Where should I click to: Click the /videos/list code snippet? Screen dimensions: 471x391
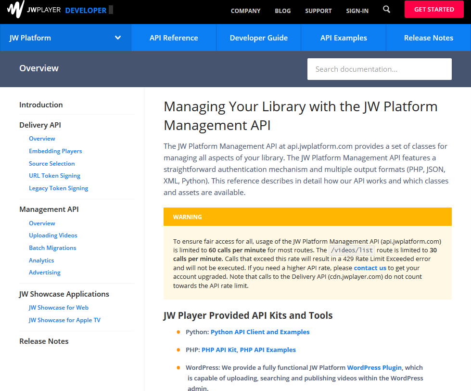352,250
